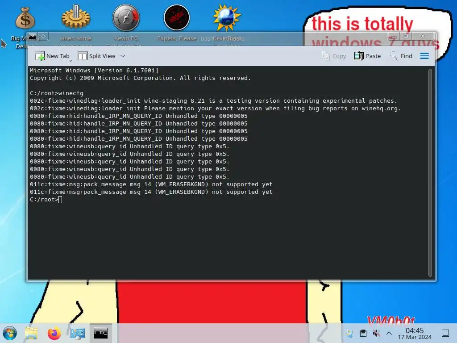
Task: Click the Copy toolbar button
Action: (334, 56)
